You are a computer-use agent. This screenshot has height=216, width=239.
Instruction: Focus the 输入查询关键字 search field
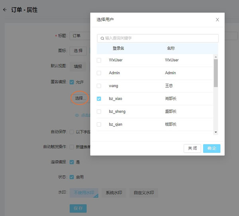click(159, 38)
